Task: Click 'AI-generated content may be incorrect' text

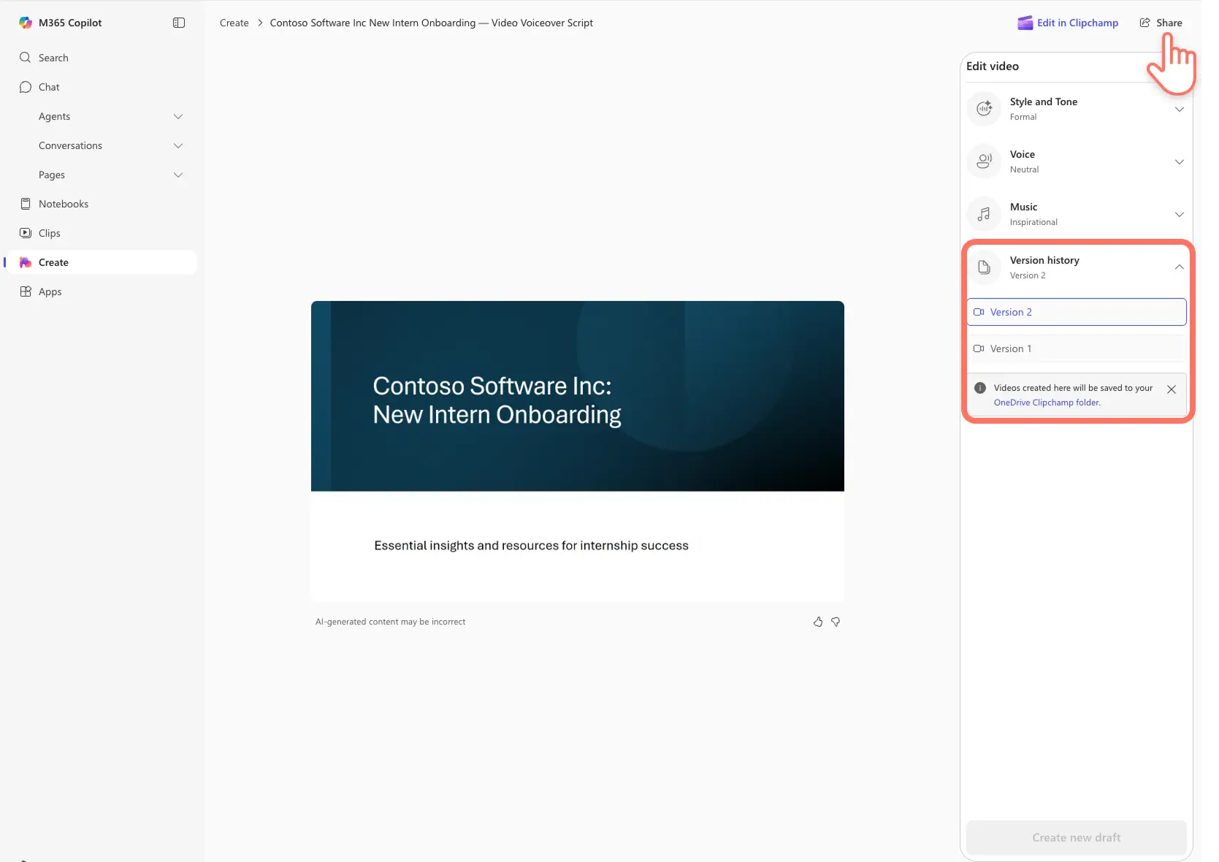Action: 390,622
